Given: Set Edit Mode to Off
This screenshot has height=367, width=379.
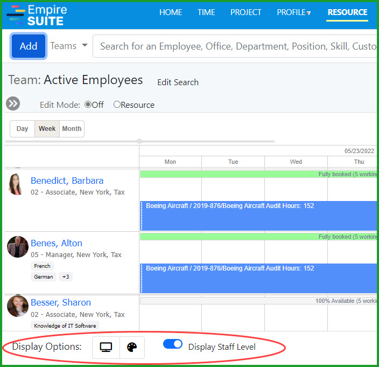Looking at the screenshot, I should (x=88, y=105).
